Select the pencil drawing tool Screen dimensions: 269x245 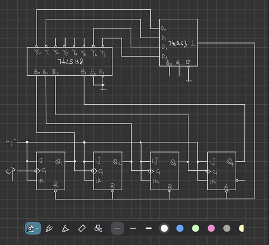pos(49,228)
